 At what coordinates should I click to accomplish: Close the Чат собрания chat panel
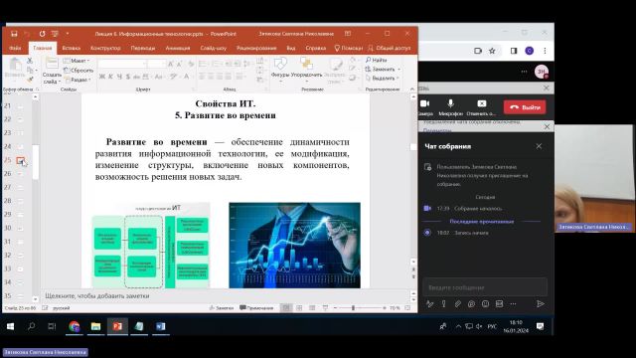coord(539,146)
